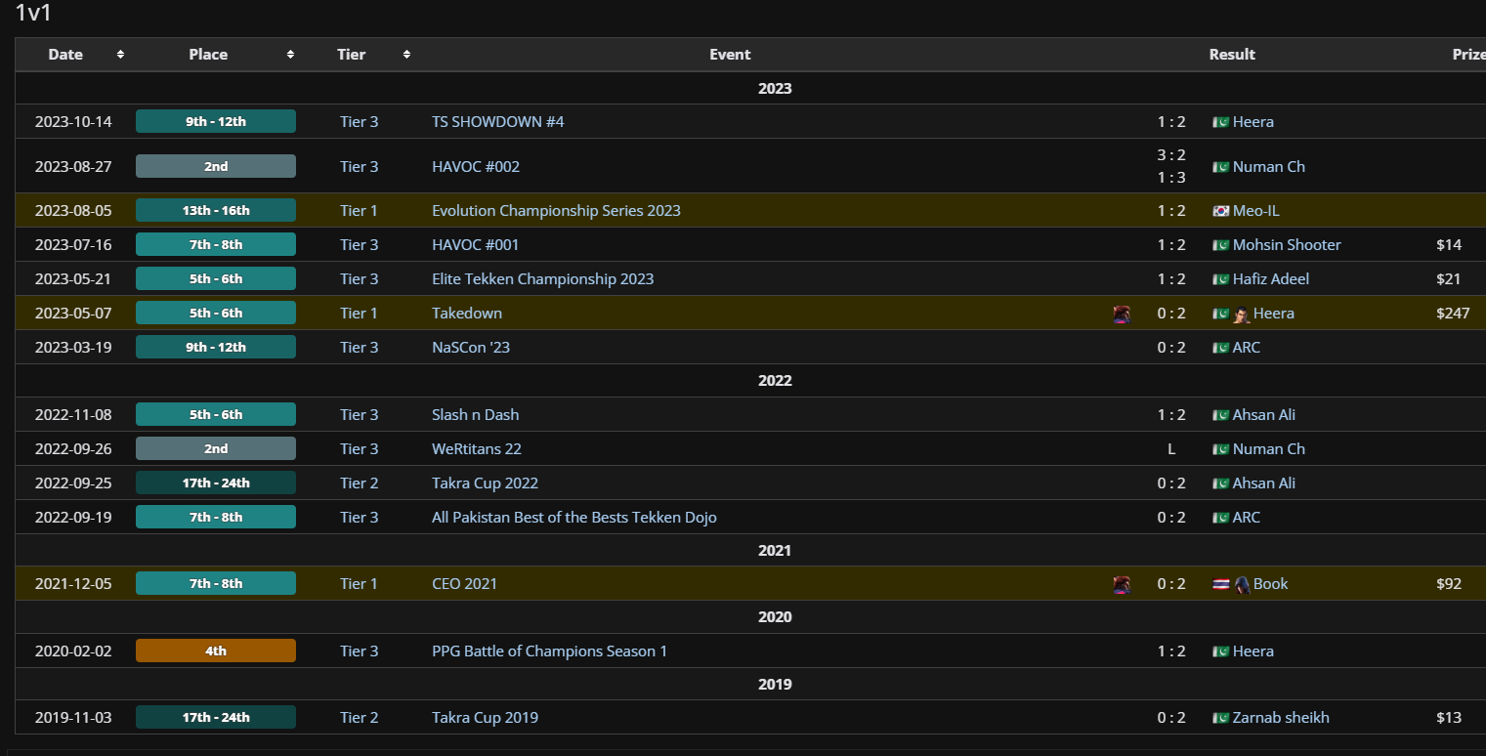Click the Pakistan flag in the PPG Battle of Champions row

click(1220, 651)
